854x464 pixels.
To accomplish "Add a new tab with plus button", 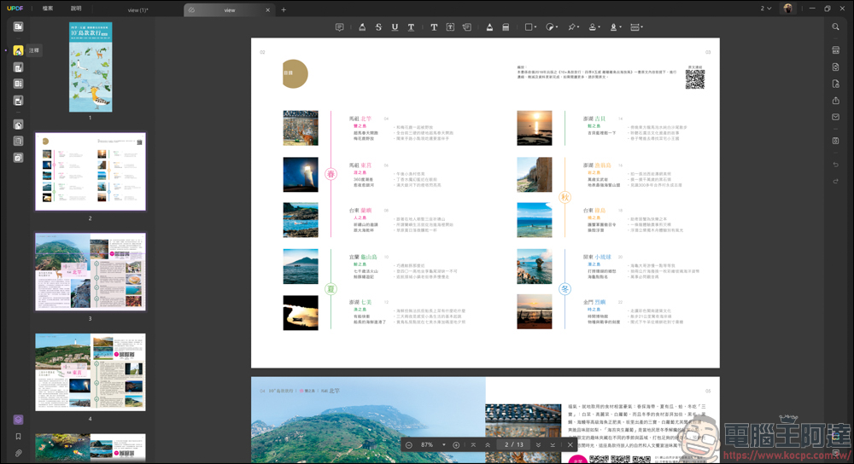I will (x=284, y=9).
